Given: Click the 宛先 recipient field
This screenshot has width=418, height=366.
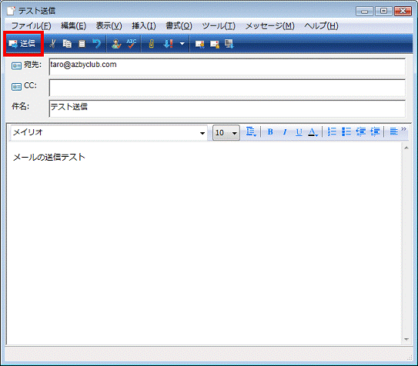Looking at the screenshot, I should (227, 67).
